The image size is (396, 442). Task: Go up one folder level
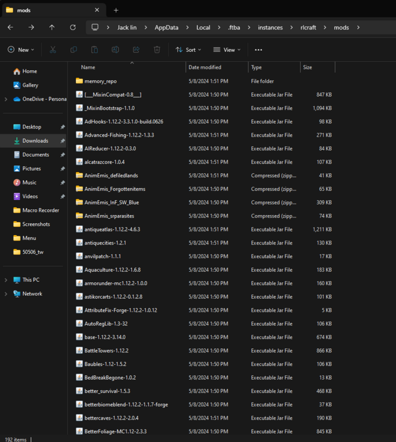(x=52, y=27)
